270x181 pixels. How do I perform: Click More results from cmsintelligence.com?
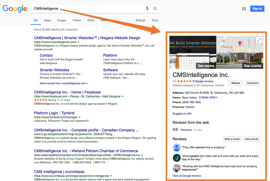(64, 83)
